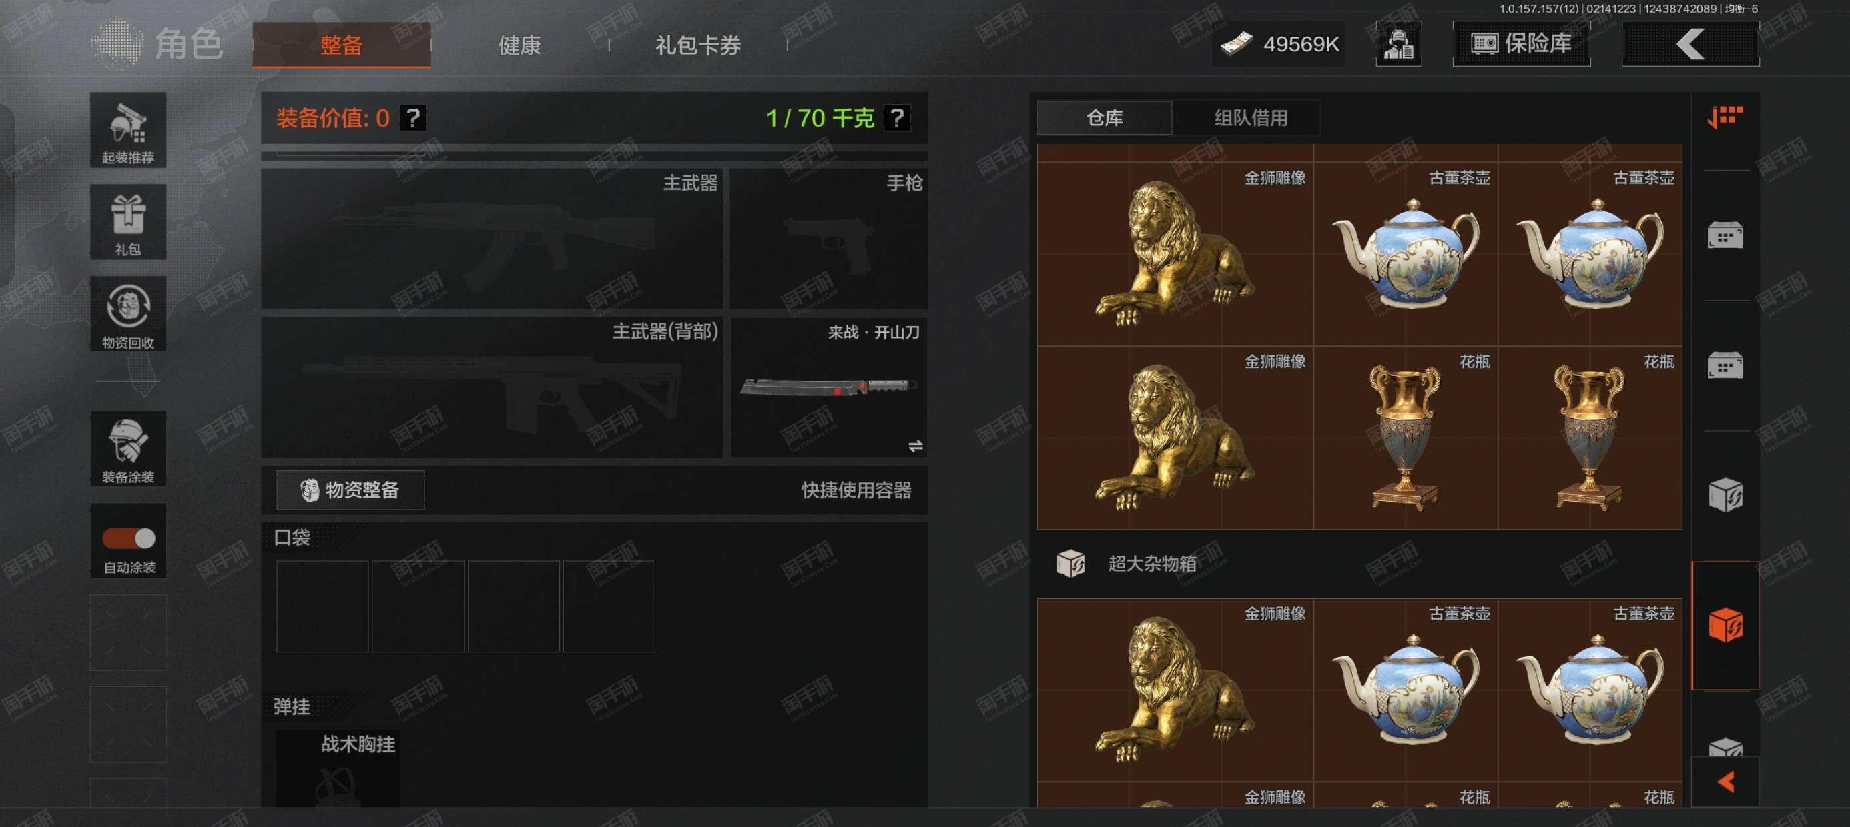Screen dimensions: 1850x827
Task: Open the 物资回收 recycling icon
Action: 128,313
